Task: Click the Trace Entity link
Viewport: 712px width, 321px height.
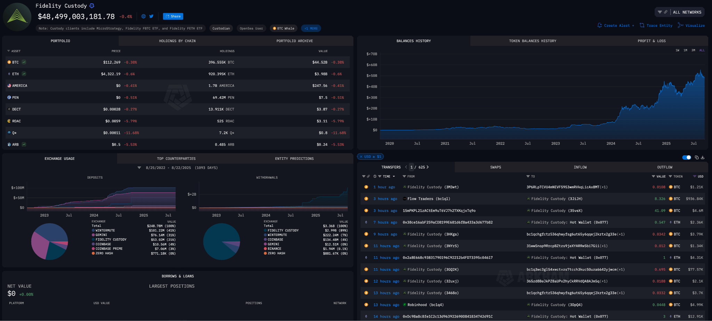Action: point(659,26)
